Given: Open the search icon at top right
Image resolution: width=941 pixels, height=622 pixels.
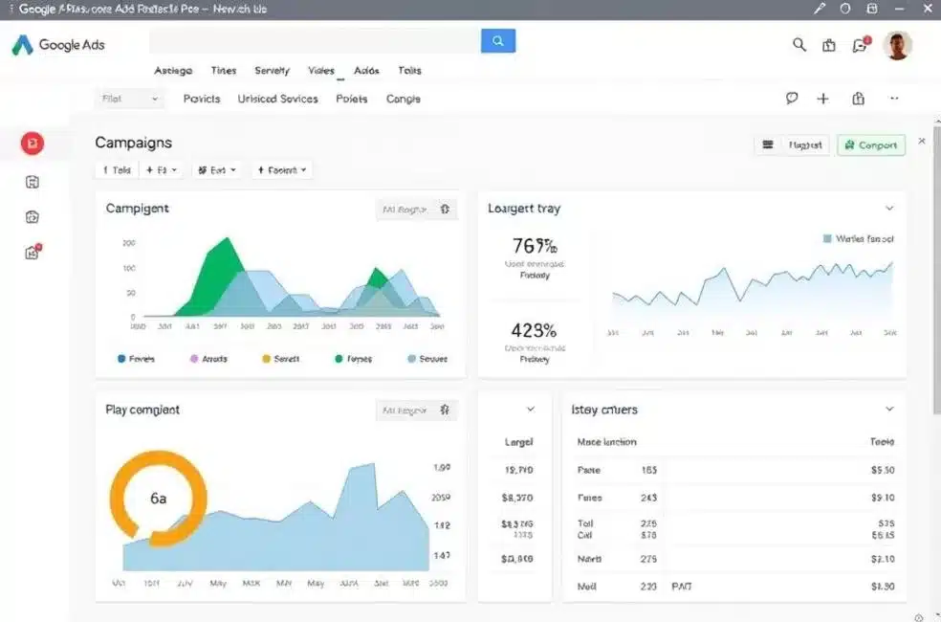Looking at the screenshot, I should (799, 44).
